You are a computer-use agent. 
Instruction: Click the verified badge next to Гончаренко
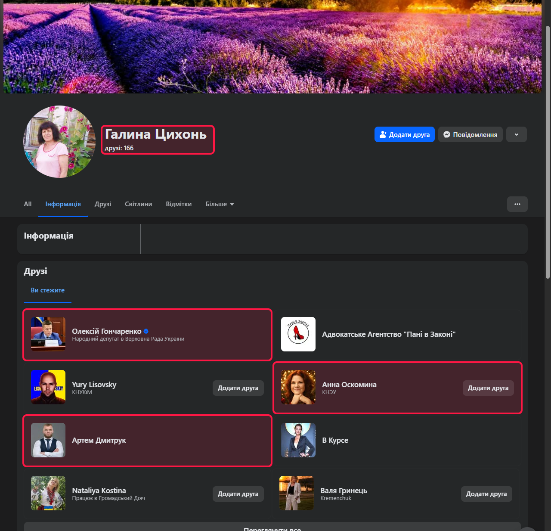click(146, 331)
